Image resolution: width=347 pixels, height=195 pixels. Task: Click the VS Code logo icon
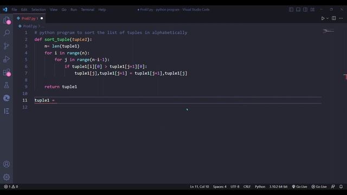point(5,10)
